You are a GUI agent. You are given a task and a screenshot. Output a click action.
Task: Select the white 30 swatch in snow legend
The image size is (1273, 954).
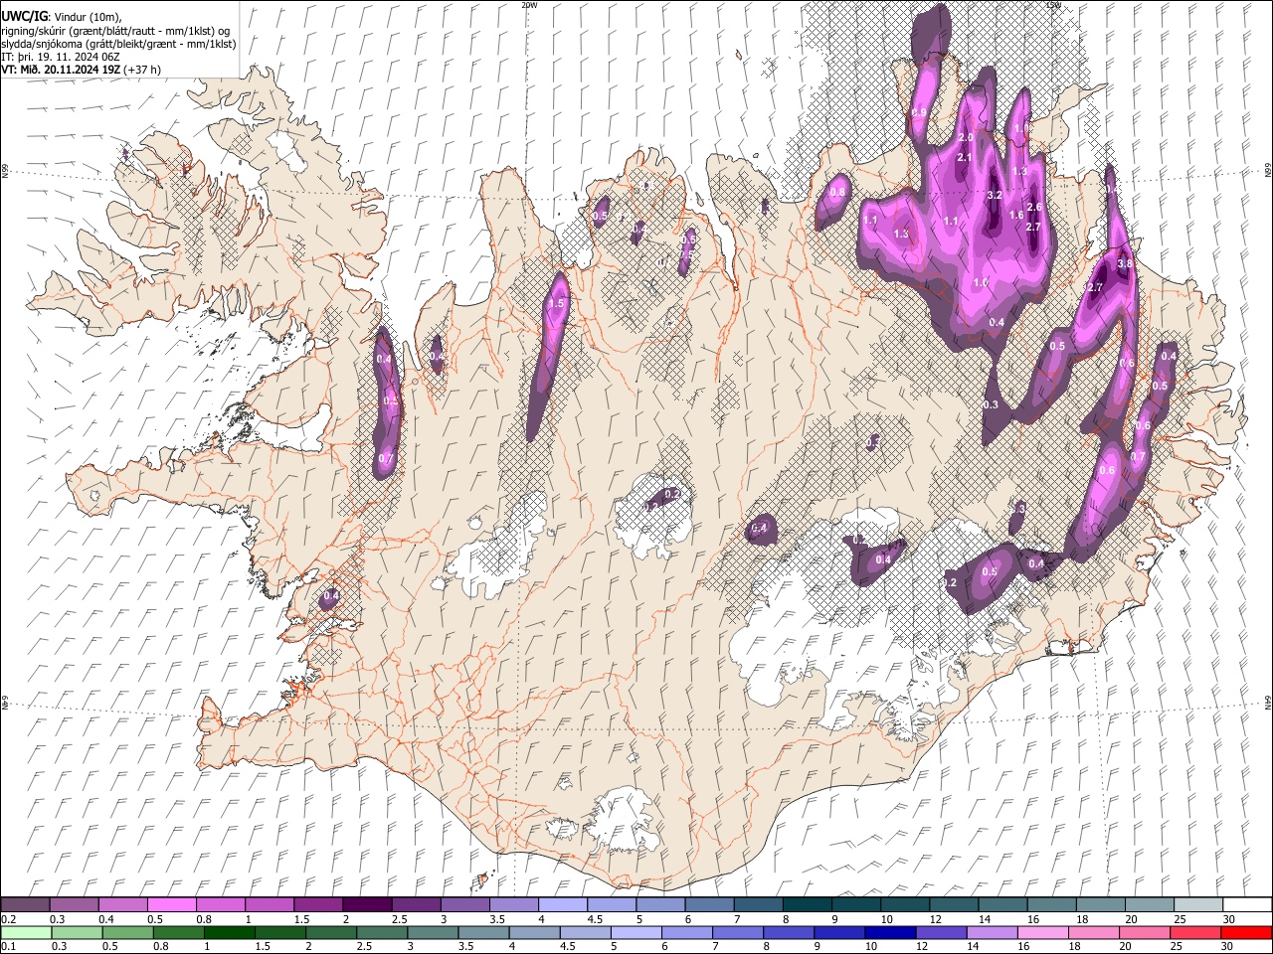[x=1247, y=905]
